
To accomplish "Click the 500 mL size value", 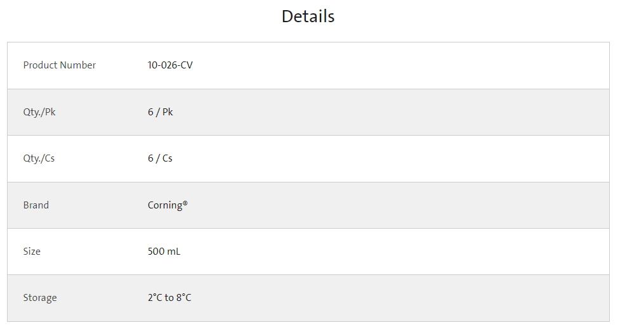I will point(164,252).
